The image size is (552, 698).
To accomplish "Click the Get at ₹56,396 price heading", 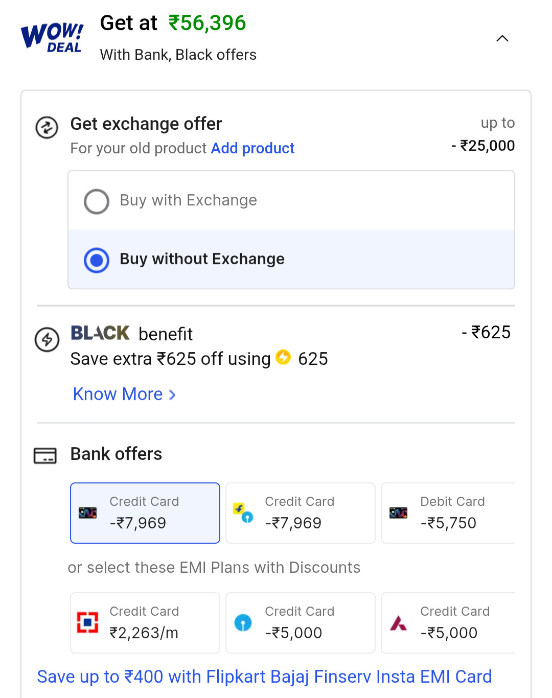I will (x=173, y=23).
